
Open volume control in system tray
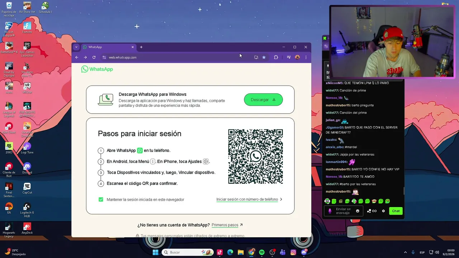[x=437, y=252]
